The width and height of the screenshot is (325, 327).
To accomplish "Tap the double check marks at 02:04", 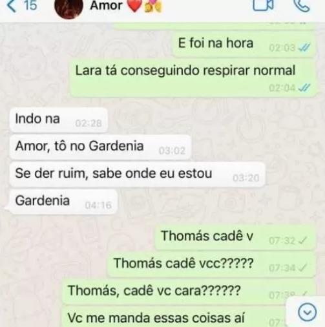I will click(304, 88).
